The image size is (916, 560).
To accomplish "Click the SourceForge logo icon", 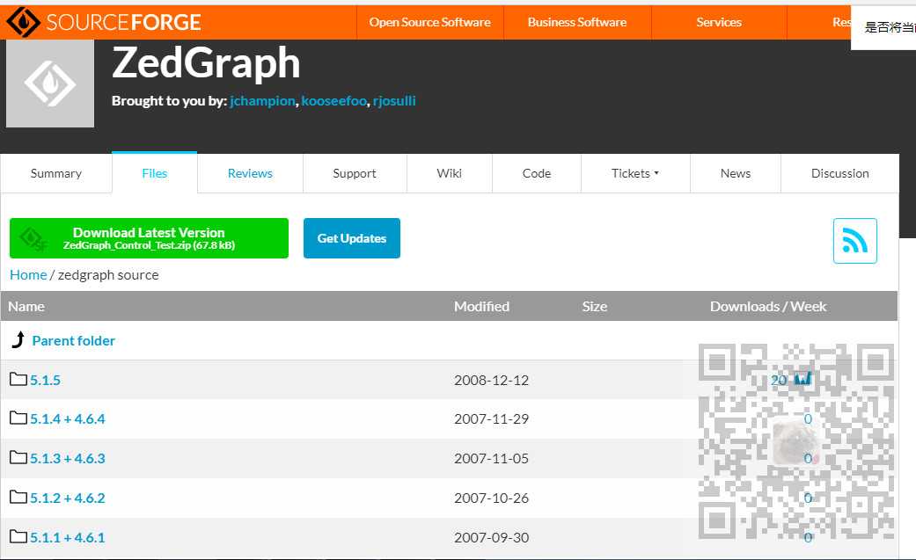I will (x=22, y=22).
